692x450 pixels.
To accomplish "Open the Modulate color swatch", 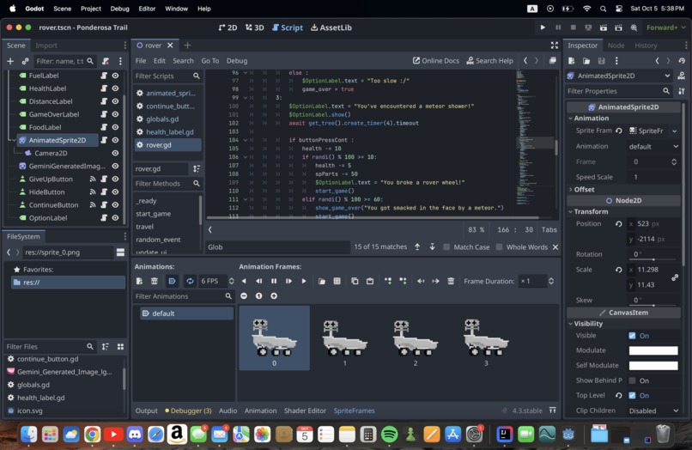I will (x=653, y=350).
